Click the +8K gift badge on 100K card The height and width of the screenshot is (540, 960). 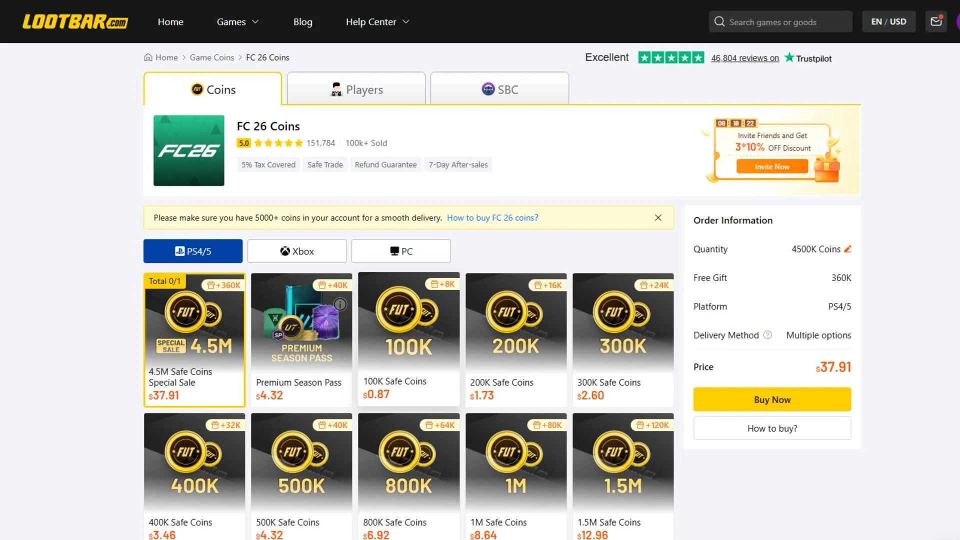(x=443, y=284)
